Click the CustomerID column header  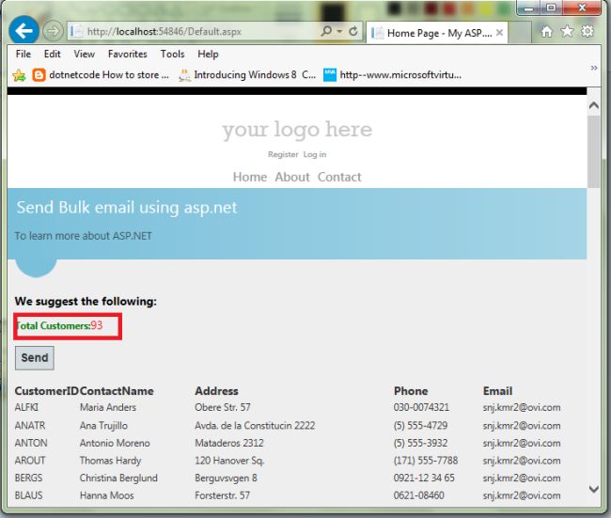(46, 391)
